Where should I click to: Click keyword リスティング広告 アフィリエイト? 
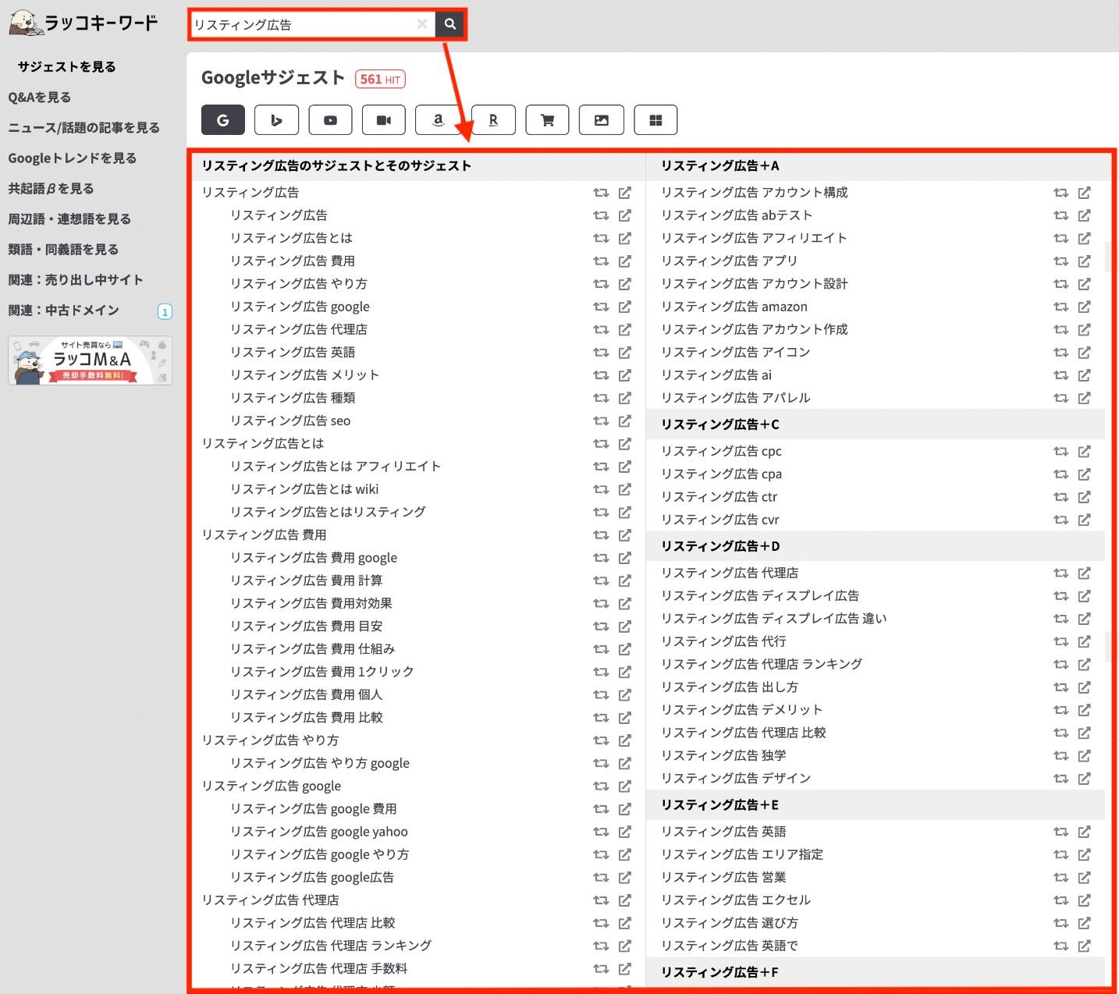754,238
